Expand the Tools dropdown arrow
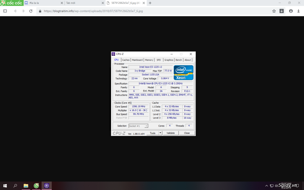 [x=160, y=133]
